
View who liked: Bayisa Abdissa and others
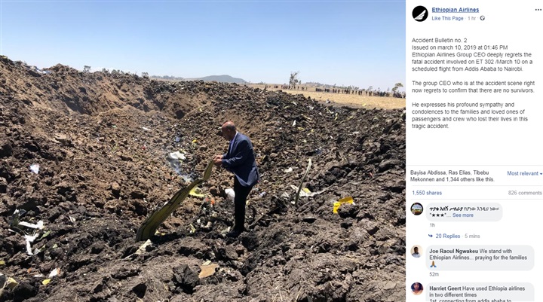(452, 175)
